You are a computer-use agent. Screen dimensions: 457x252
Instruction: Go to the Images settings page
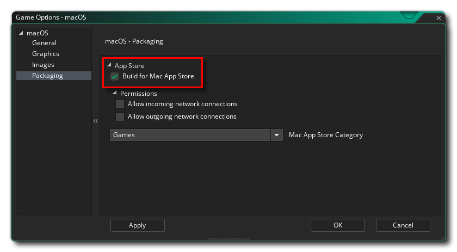[43, 65]
